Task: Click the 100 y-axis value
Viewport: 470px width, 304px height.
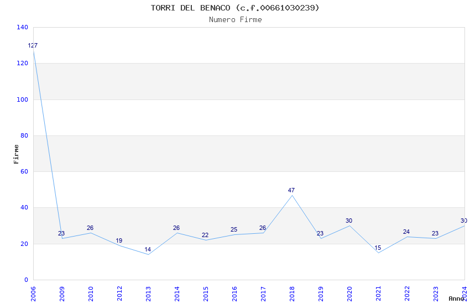Action: point(23,99)
